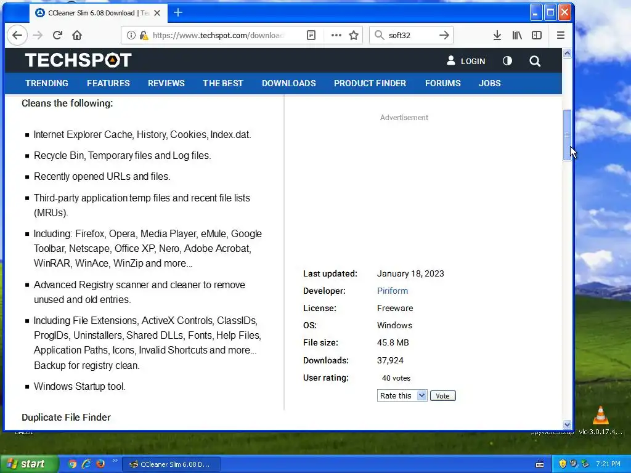Click the 'Freeware' license value
This screenshot has width=631, height=473.
point(395,308)
